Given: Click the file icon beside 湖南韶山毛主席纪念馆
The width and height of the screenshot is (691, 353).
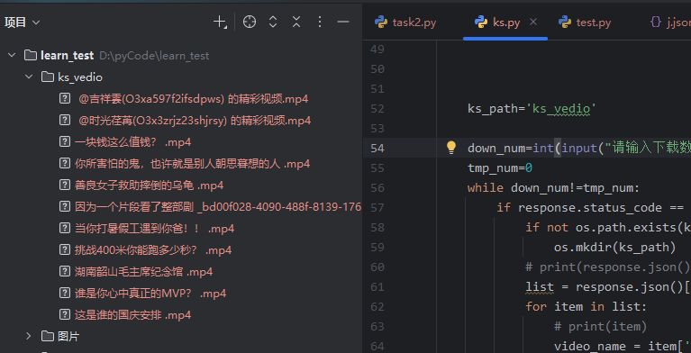Looking at the screenshot, I should (x=65, y=271).
